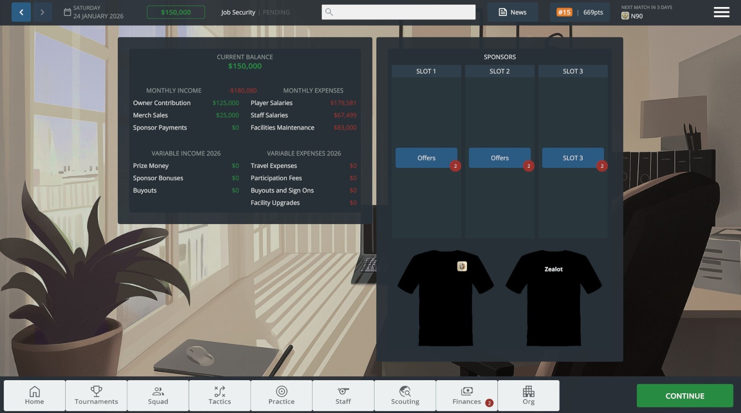This screenshot has height=413, width=741.
Task: Open the Scouting tab
Action: point(405,396)
